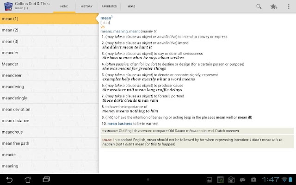Viewport: 296px width, 185px height.
Task: Go to the Android home screen
Action: click(28, 179)
